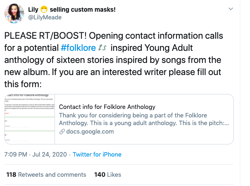250x186 pixels.
Task: Click the Jul 24, 2020 date
Action: (x=49, y=155)
